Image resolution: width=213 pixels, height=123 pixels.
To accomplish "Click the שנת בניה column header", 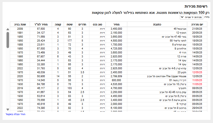I will (20, 24).
